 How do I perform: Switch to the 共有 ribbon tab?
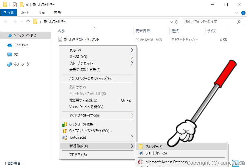(x=42, y=13)
